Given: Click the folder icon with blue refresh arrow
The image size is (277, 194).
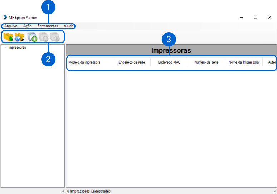Looking at the screenshot, I should click(19, 36).
